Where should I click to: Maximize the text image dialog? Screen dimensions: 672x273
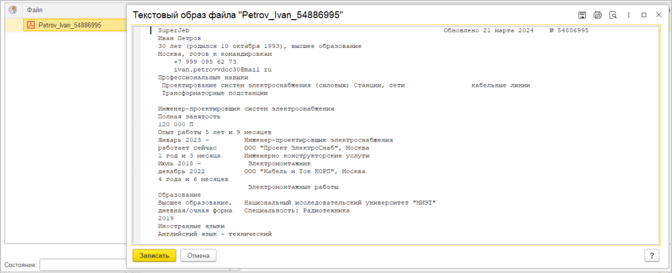click(x=644, y=15)
